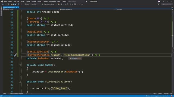Open the zoom level dropdown
This screenshot has height=97, width=174.
click(5, 93)
